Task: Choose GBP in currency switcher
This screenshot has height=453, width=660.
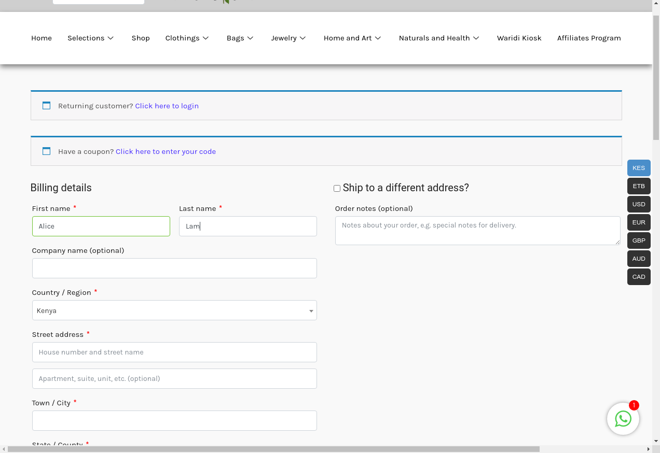Action: (x=638, y=240)
